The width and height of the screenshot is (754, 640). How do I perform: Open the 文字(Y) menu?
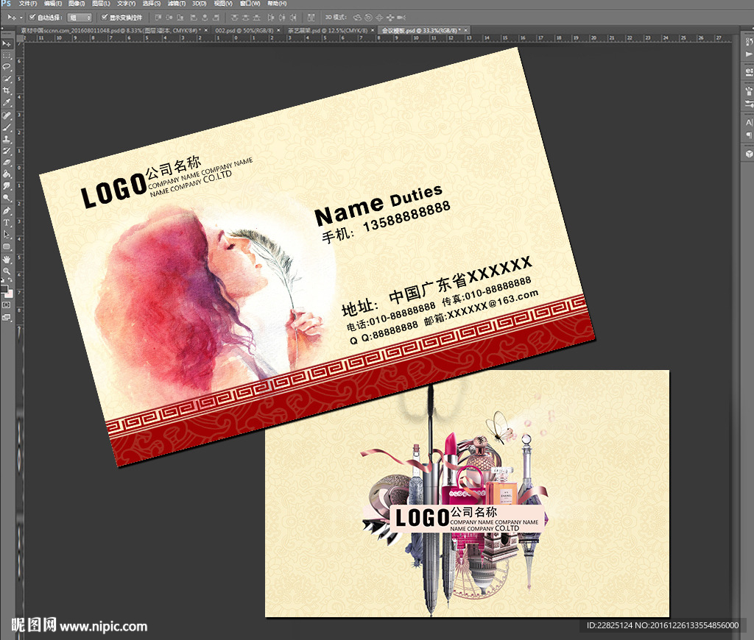[126, 4]
